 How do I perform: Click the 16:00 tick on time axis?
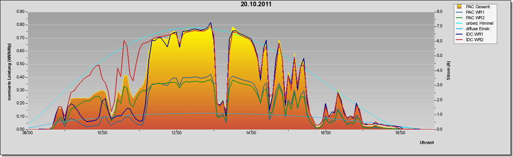[x=326, y=133]
